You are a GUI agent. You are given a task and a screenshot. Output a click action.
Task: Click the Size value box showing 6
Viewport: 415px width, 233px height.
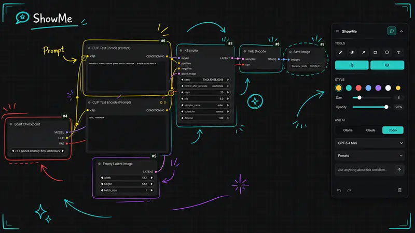coord(398,98)
